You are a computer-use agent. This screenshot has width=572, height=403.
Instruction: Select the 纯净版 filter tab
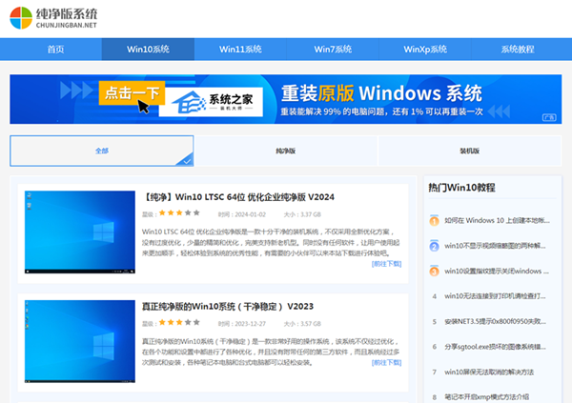pyautogui.click(x=285, y=151)
